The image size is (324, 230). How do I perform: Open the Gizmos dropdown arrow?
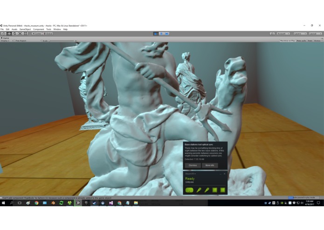pos(322,41)
